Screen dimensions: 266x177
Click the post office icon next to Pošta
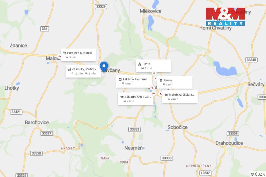tap(140, 64)
